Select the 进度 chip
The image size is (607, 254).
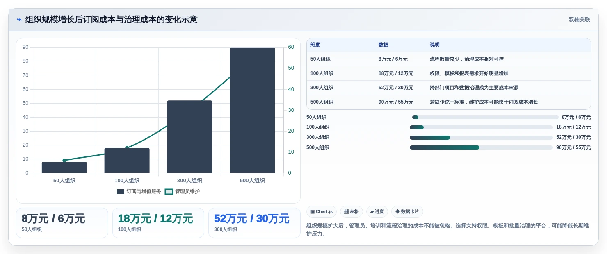[x=377, y=211]
